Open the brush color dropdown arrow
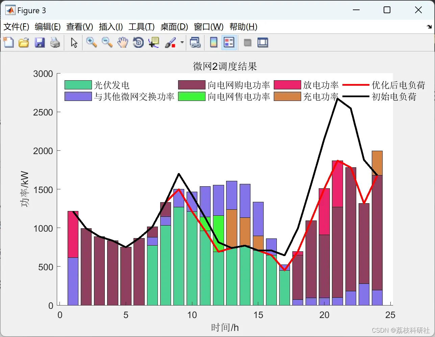435x337 pixels. tap(182, 43)
